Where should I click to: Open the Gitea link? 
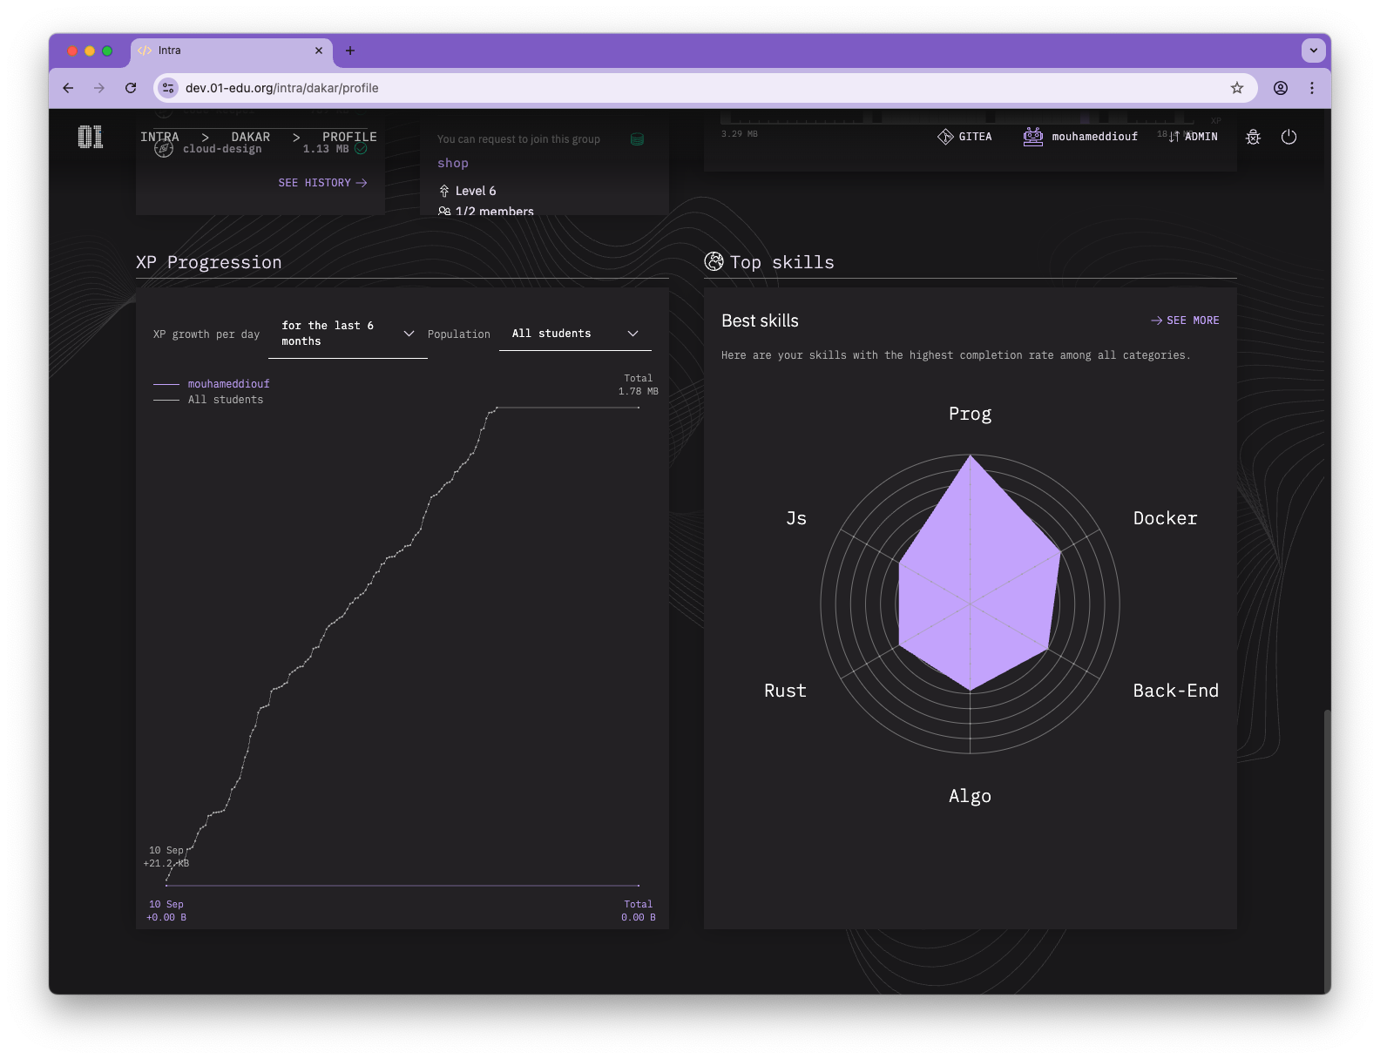[964, 137]
